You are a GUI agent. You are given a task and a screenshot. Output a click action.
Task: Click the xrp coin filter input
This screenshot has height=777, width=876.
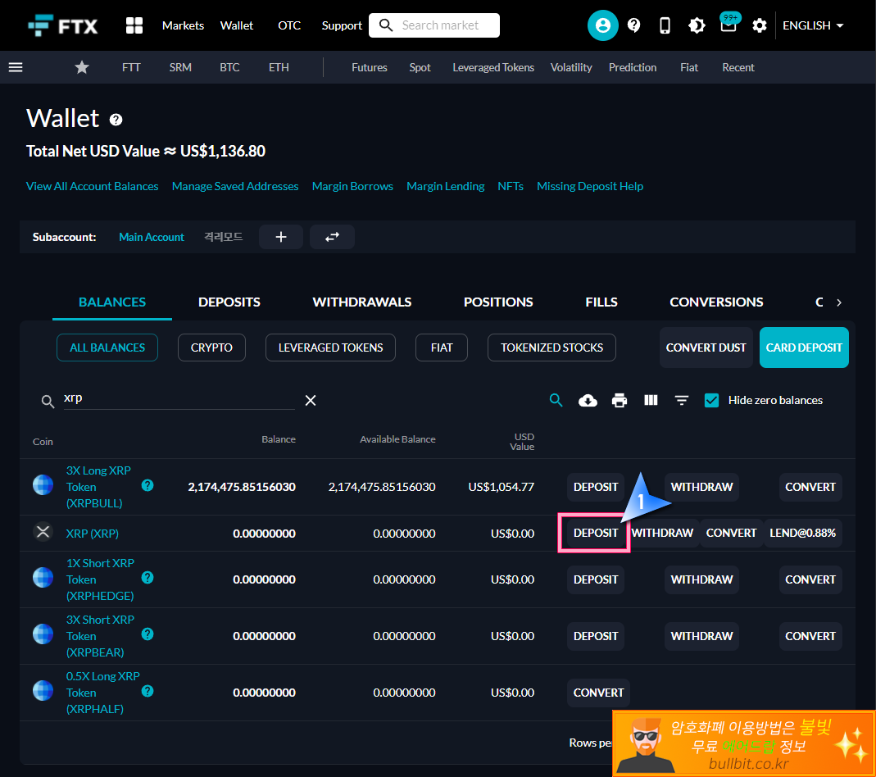(179, 399)
